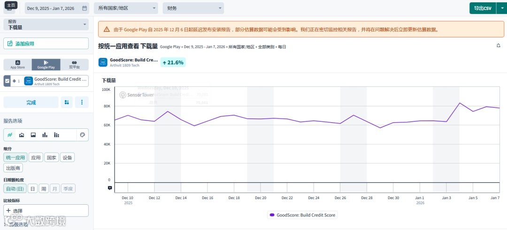Open the three-dot more options menu

click(x=82, y=102)
